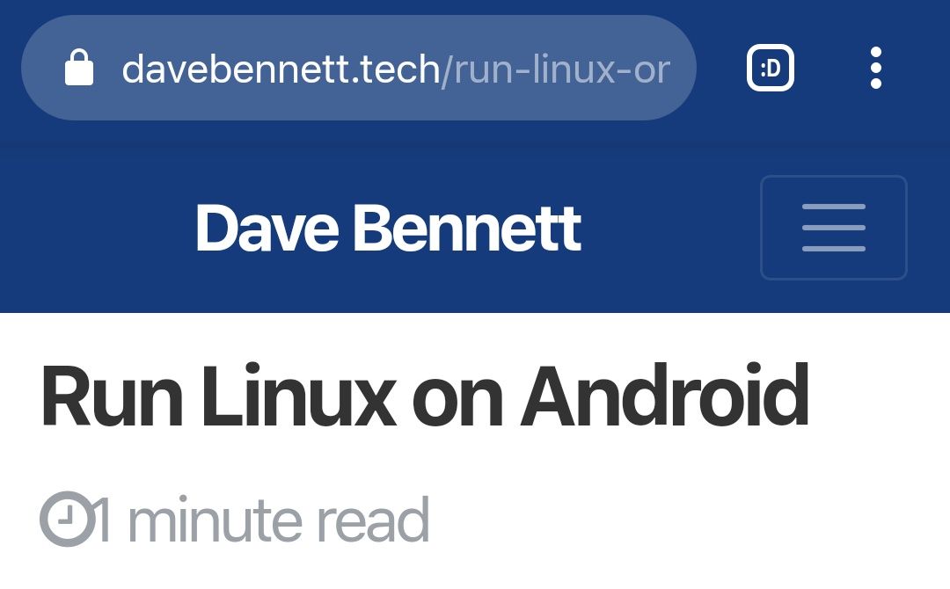
Task: Show open tabs with the :D counter
Action: pos(770,68)
